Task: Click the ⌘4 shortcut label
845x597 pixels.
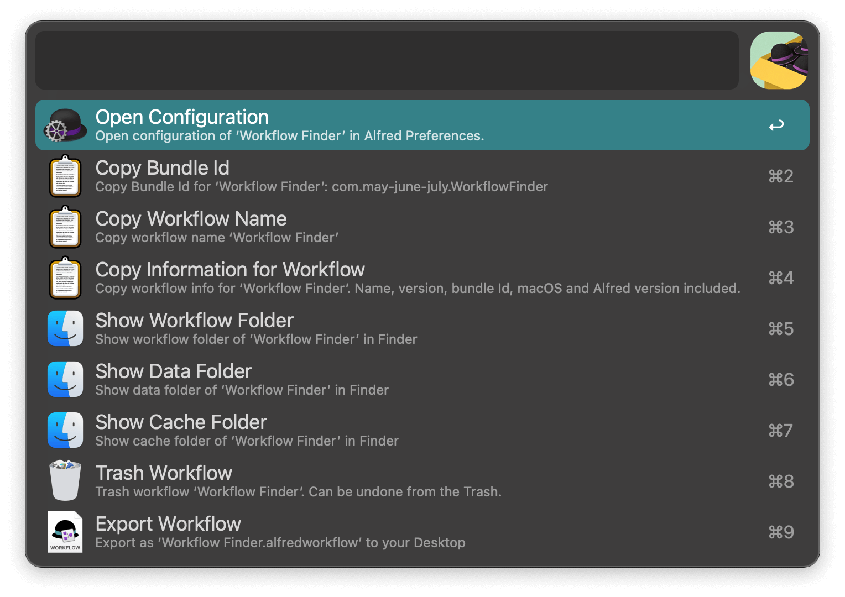Action: [781, 278]
